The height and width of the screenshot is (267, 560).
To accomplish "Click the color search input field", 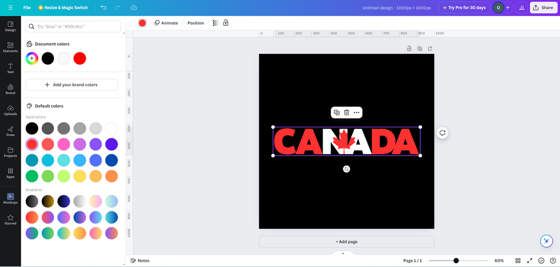I will tap(73, 26).
